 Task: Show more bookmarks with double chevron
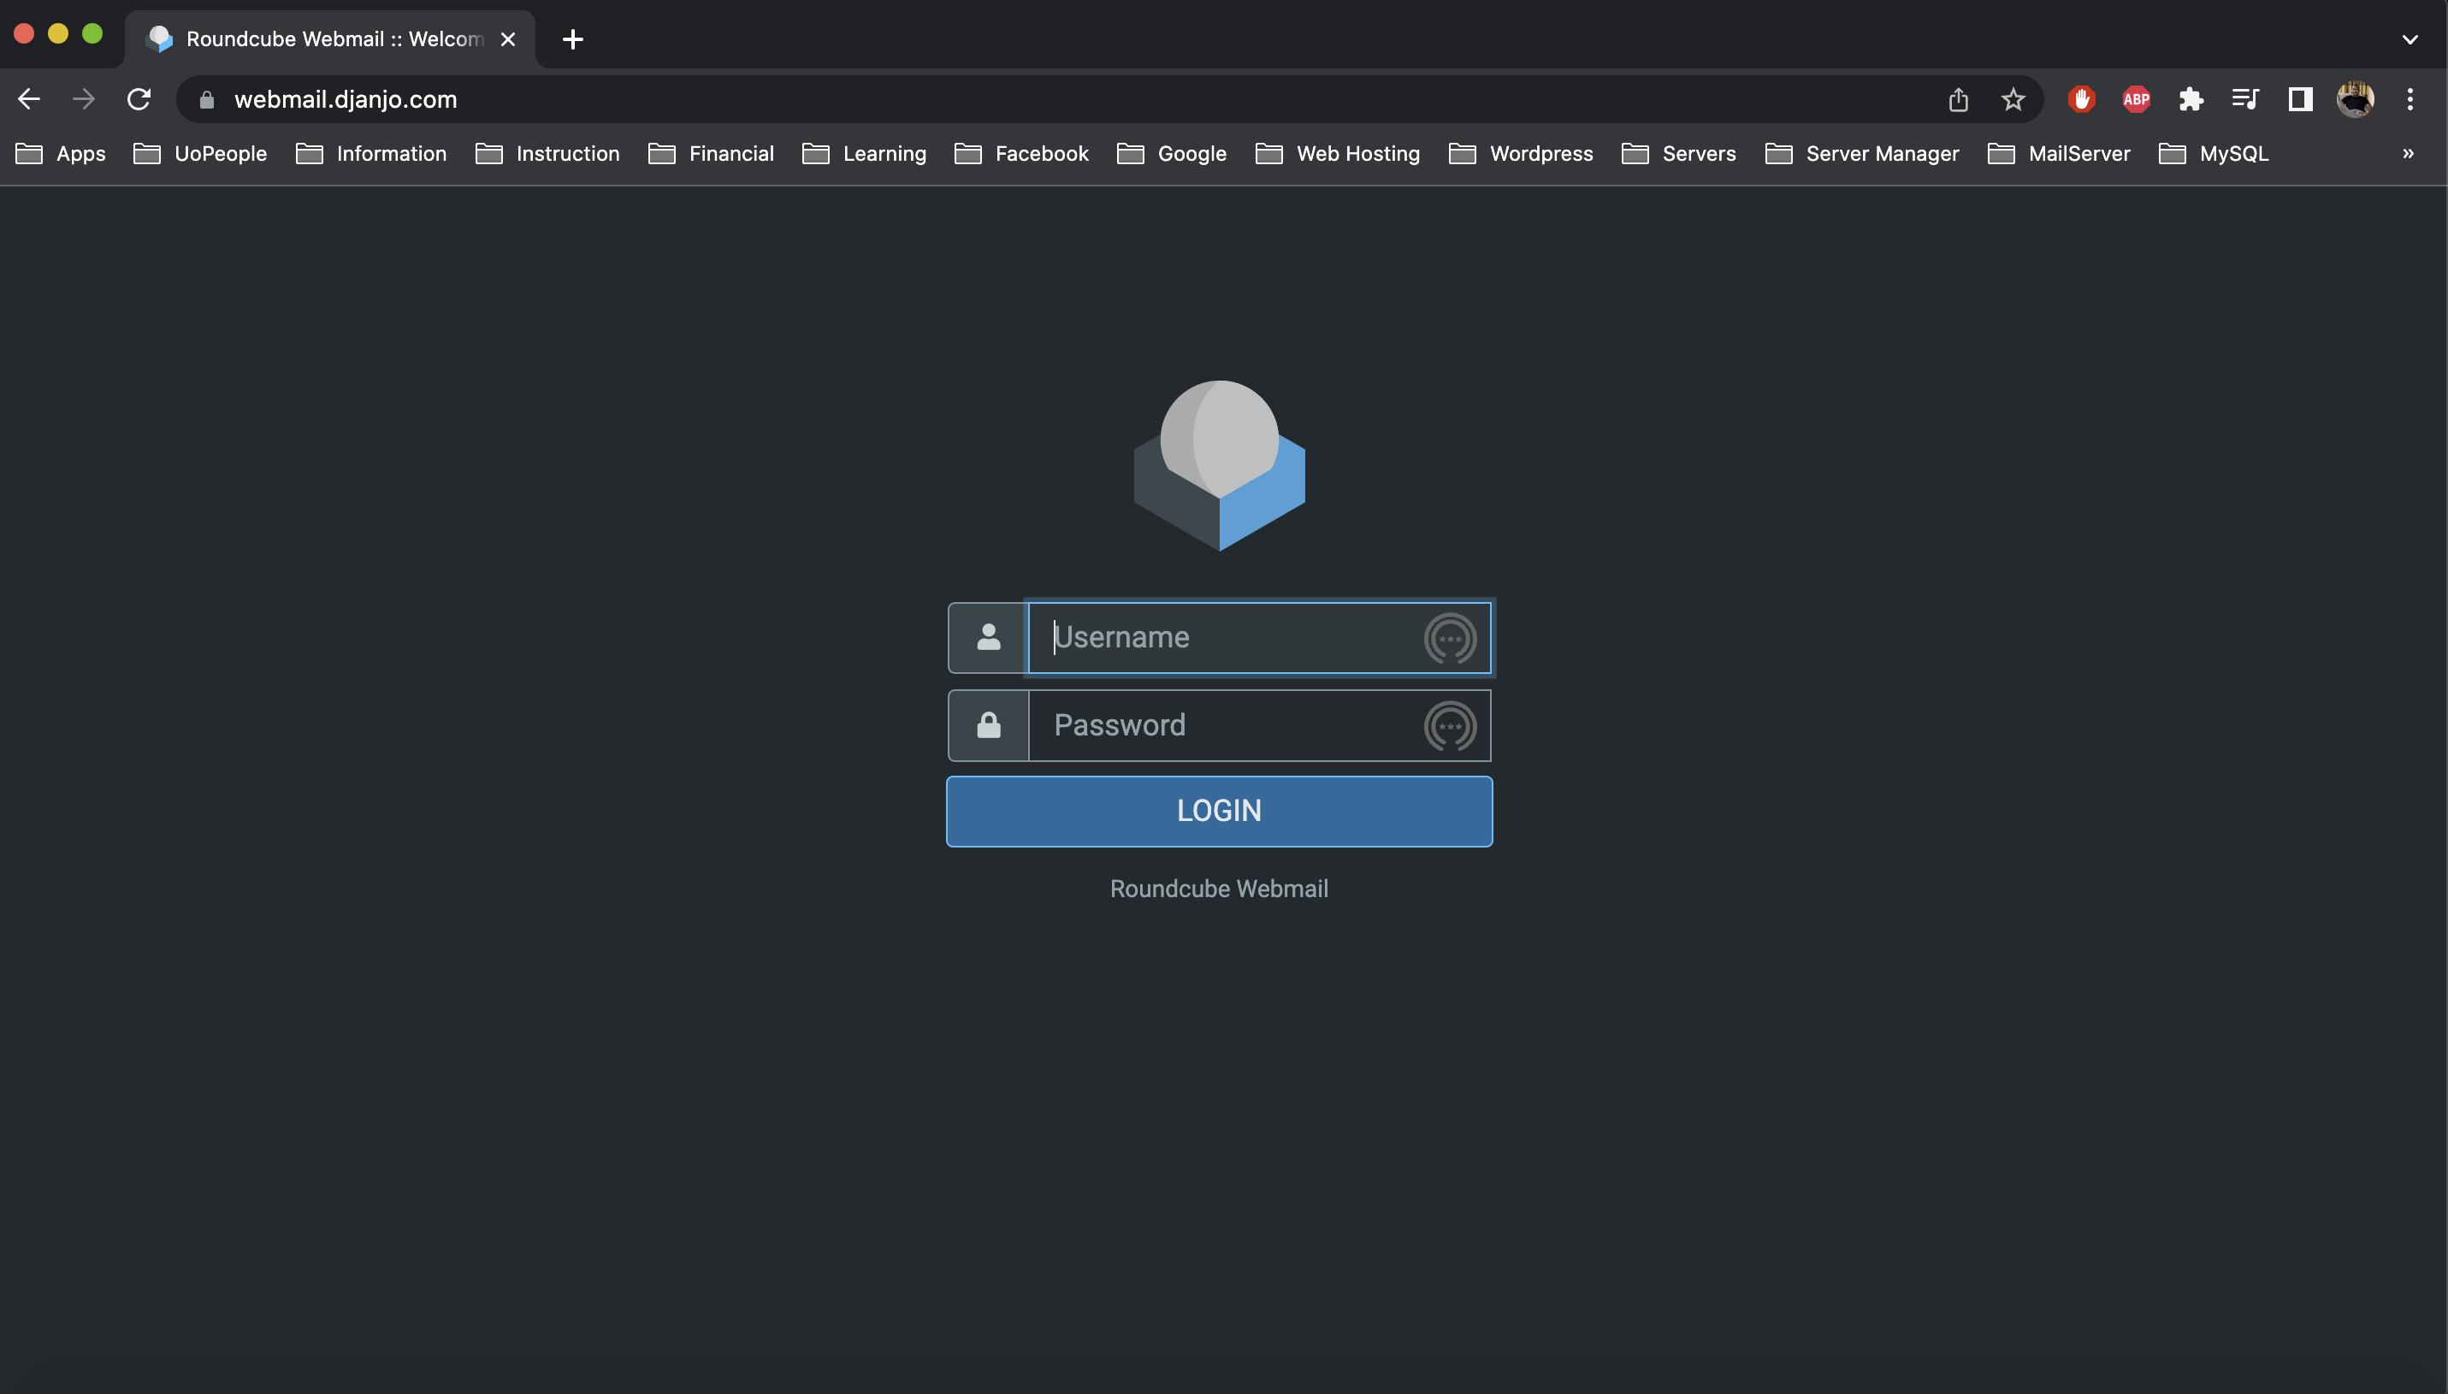2408,153
